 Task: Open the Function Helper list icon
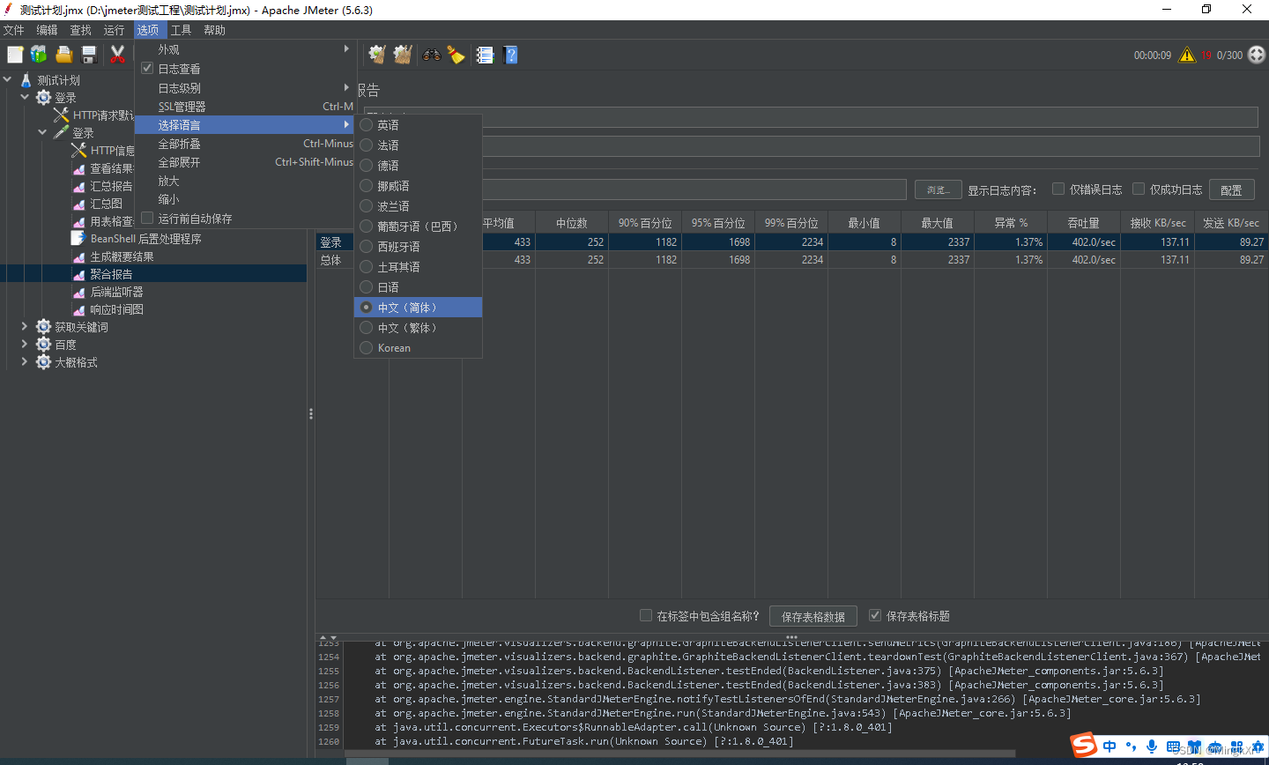(485, 55)
